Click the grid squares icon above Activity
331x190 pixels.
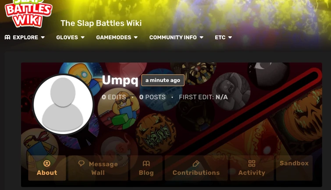click(252, 163)
